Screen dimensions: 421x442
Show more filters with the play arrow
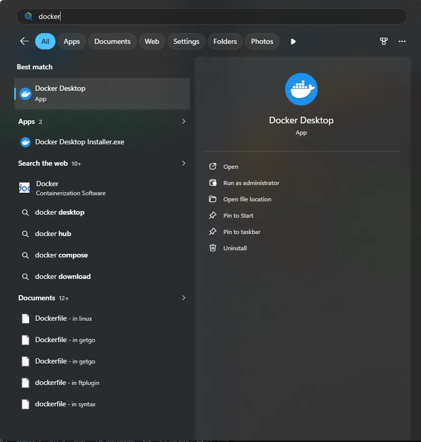[x=293, y=41]
